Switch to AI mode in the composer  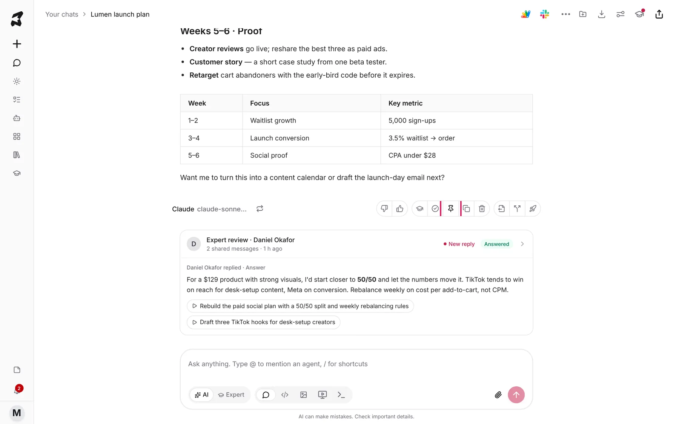pos(201,395)
